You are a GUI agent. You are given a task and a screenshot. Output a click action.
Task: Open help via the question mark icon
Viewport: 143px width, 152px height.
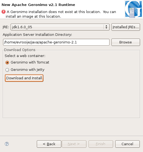click(7, 144)
